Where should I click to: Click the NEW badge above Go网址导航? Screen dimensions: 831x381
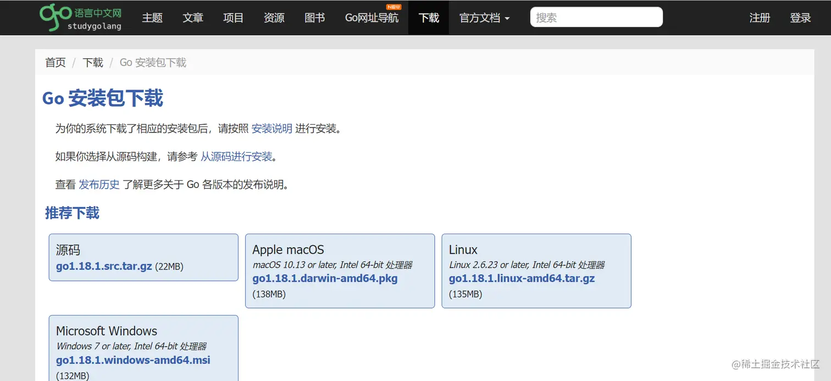click(394, 7)
